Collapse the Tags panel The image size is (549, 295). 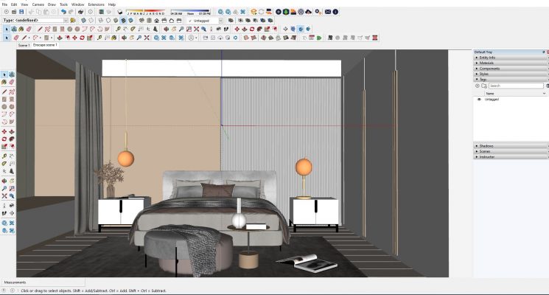[483, 79]
